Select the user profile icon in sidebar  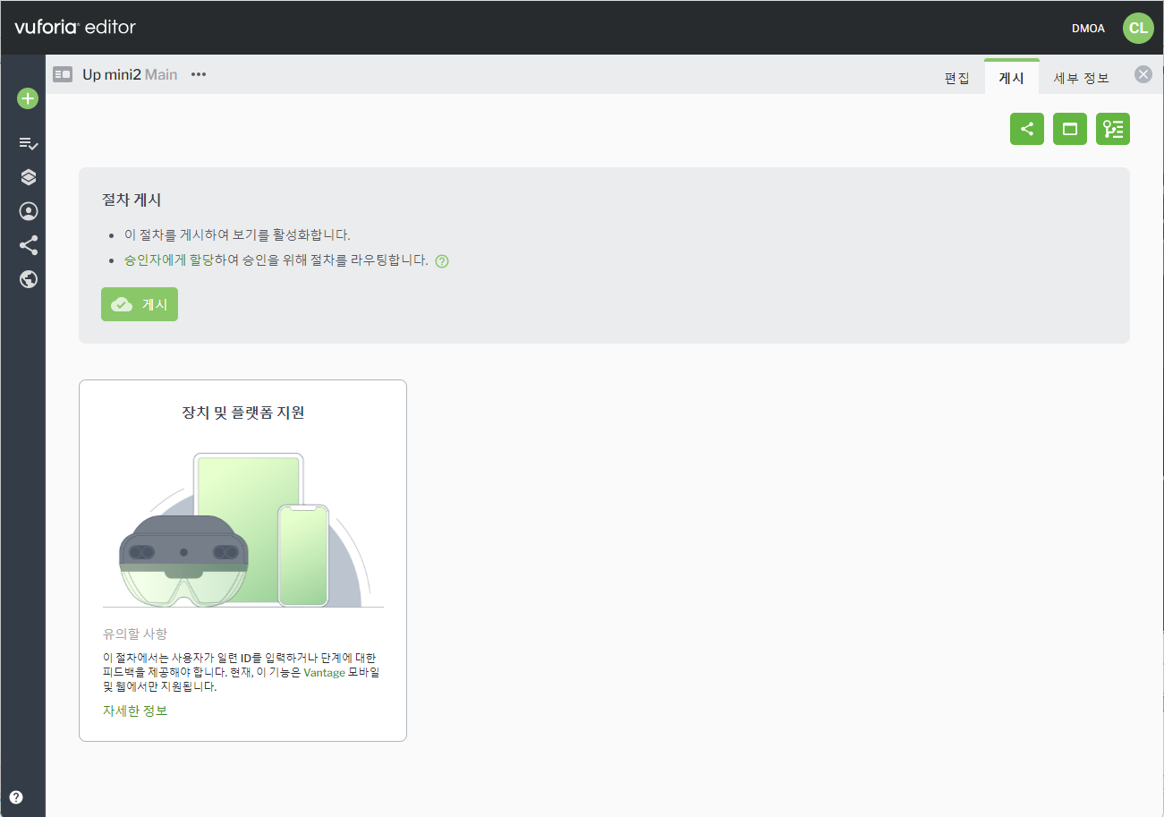tap(28, 211)
